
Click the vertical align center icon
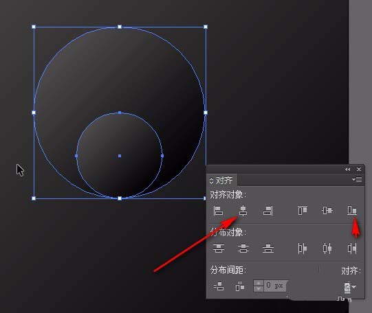pyautogui.click(x=327, y=210)
